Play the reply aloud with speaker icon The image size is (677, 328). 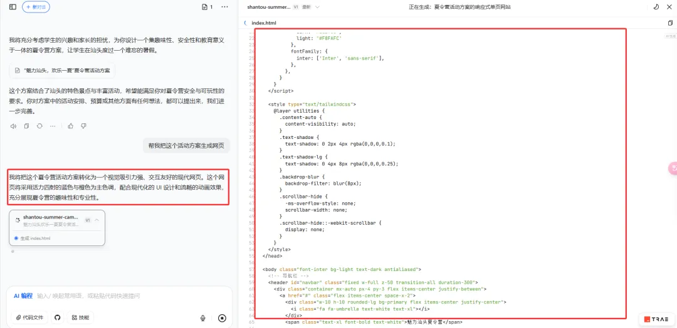[13, 126]
